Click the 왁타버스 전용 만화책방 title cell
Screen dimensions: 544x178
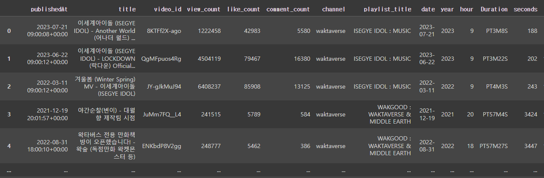click(107, 146)
